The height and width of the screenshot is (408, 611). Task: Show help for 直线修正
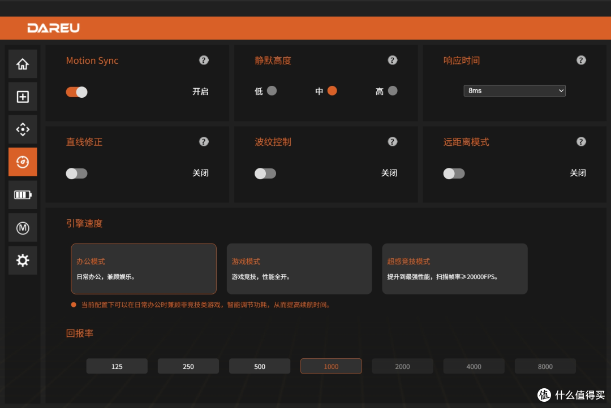[204, 142]
